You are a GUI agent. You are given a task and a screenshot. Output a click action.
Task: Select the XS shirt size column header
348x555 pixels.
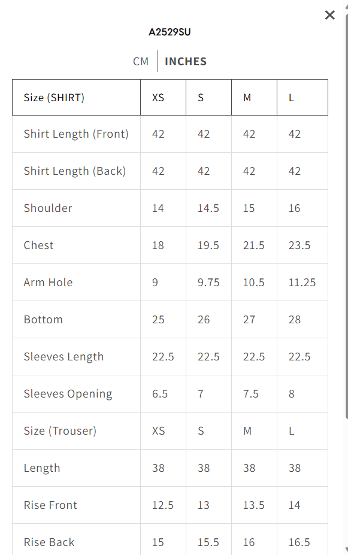(x=158, y=97)
